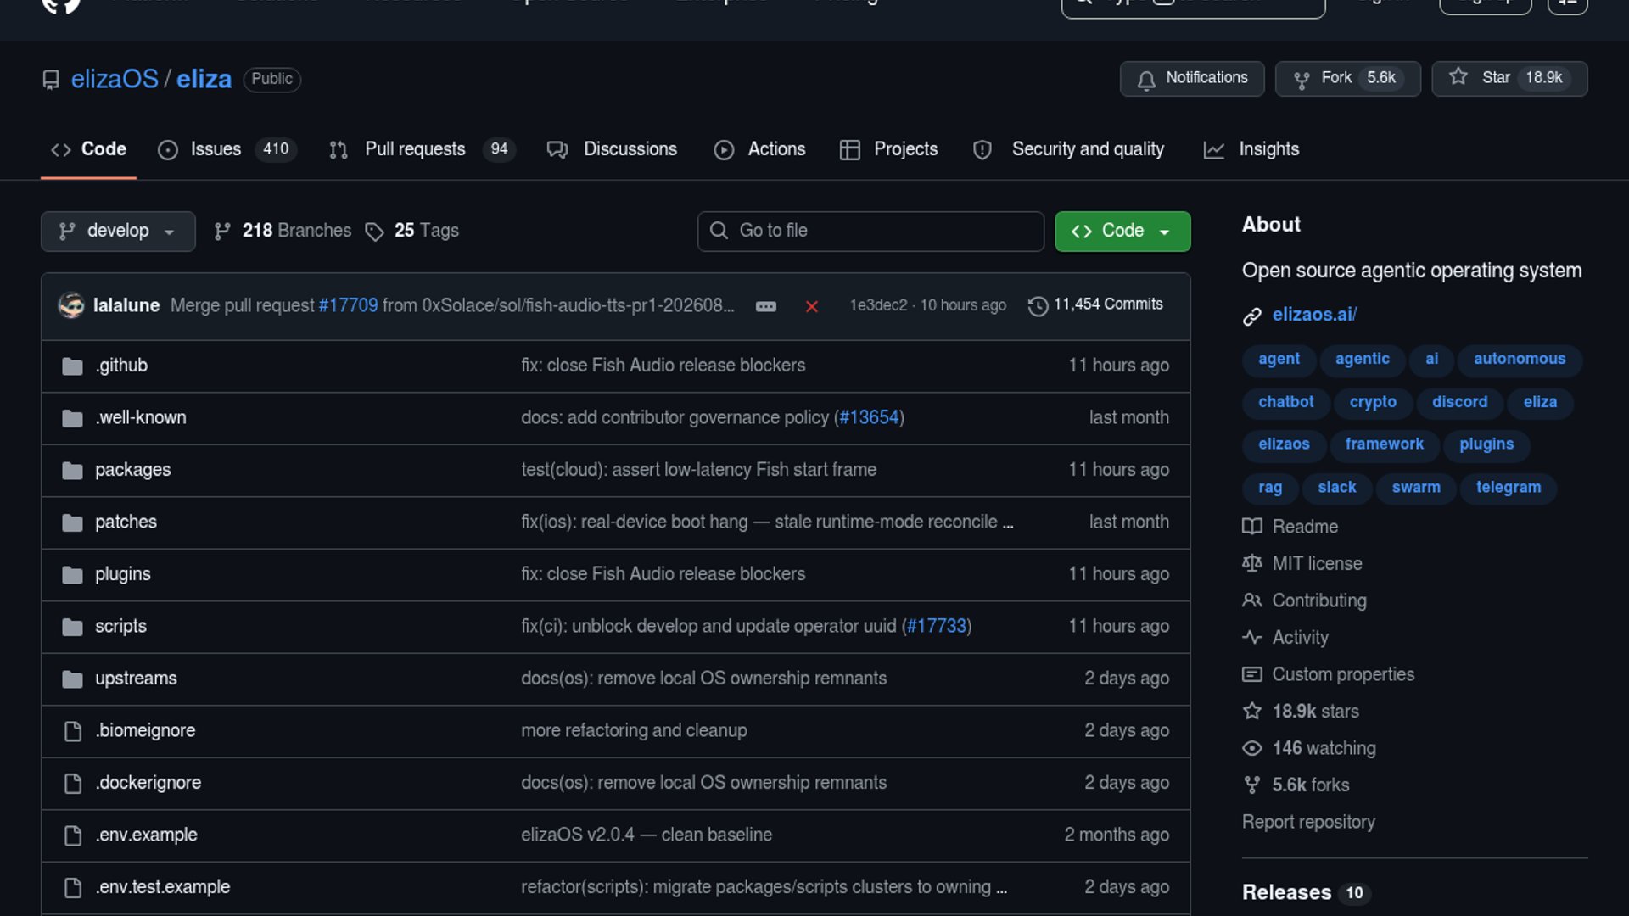This screenshot has height=916, width=1629.
Task: Visit the elizaos.ai website link
Action: tap(1314, 315)
